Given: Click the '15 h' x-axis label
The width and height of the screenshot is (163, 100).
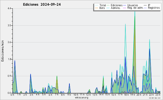Looking at the screenshot, I should [107, 95].
